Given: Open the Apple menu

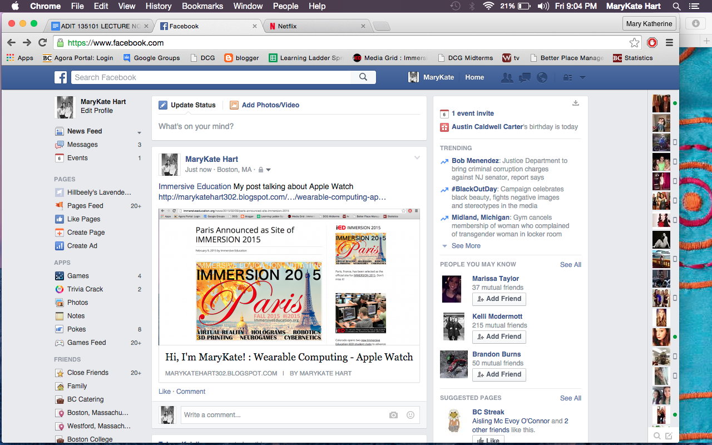Looking at the screenshot, I should pos(15,6).
